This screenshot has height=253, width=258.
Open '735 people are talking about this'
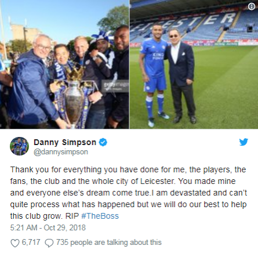[109, 243]
